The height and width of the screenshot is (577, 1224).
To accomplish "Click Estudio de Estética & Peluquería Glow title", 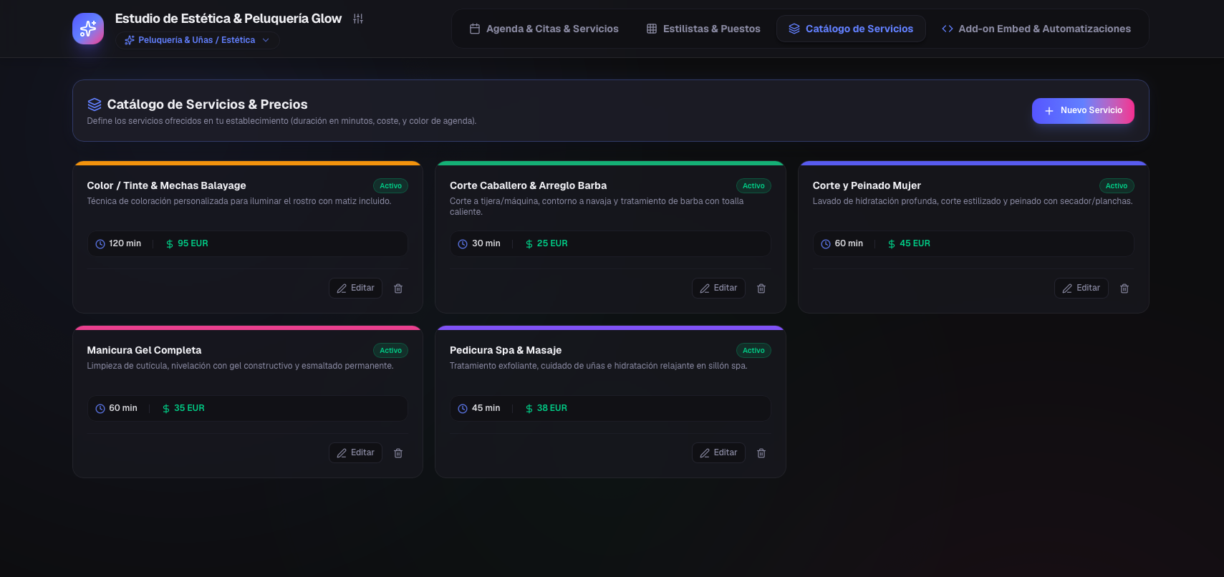I will click(228, 19).
